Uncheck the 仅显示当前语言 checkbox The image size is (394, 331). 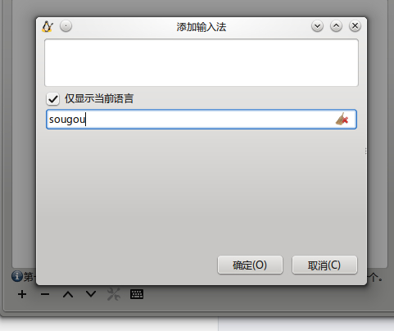coord(52,98)
